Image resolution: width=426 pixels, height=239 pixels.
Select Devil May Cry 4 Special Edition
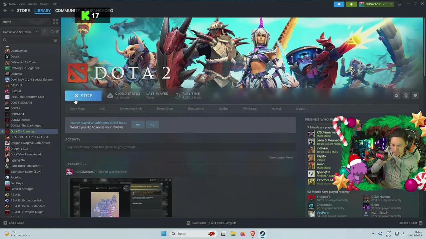pyautogui.click(x=32, y=80)
